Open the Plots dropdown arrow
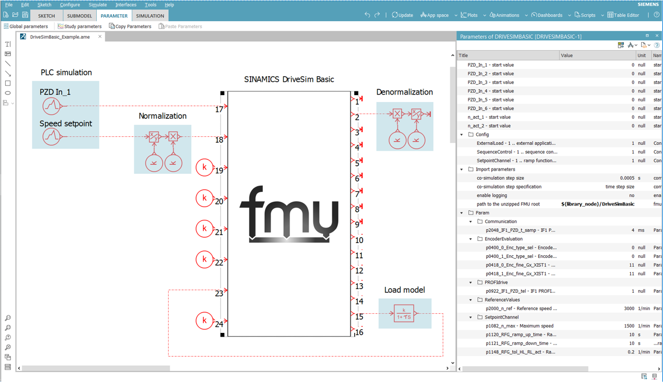Screen dimensions: 663x382 point(484,15)
